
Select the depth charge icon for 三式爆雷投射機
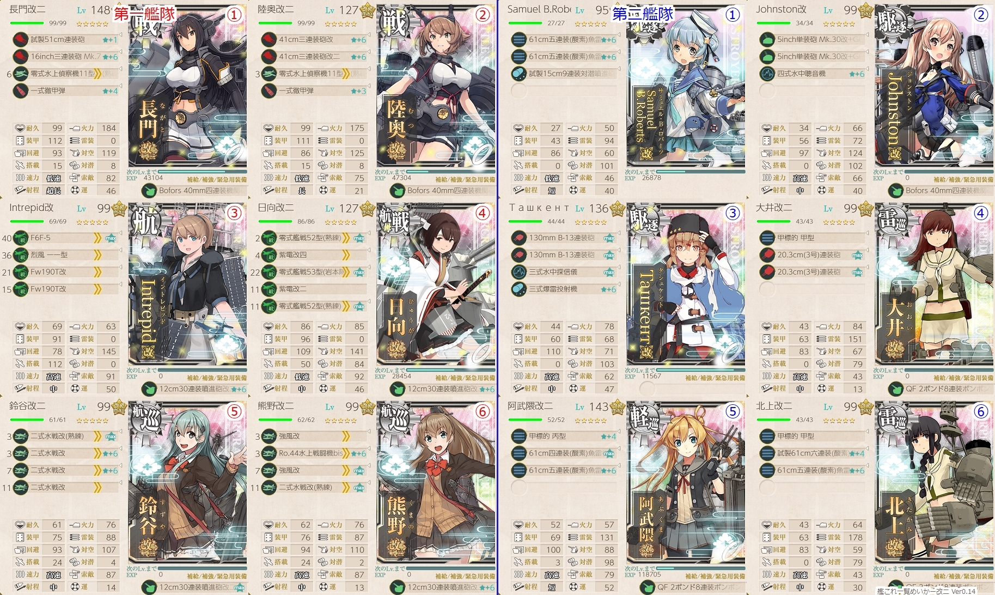(x=518, y=289)
